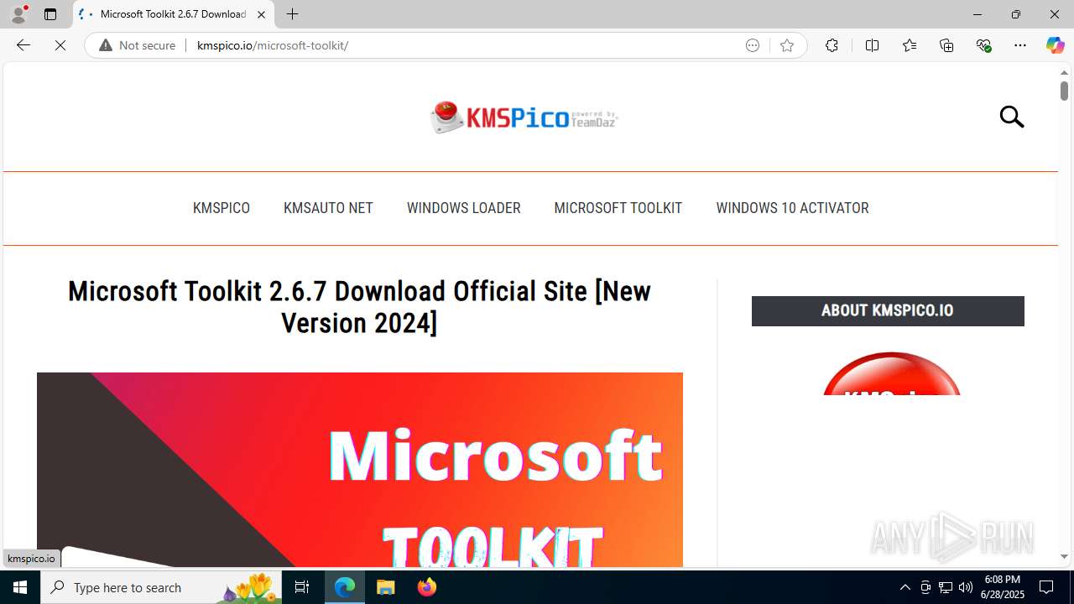The width and height of the screenshot is (1074, 604).
Task: Open Task View
Action: [302, 587]
